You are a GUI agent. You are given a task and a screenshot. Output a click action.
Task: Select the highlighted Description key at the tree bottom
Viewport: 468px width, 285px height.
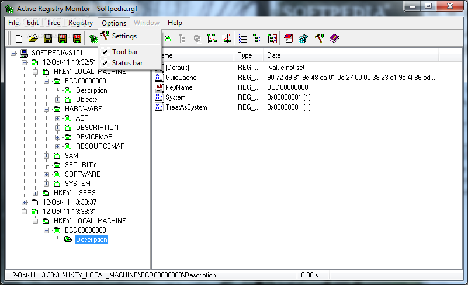click(91, 240)
